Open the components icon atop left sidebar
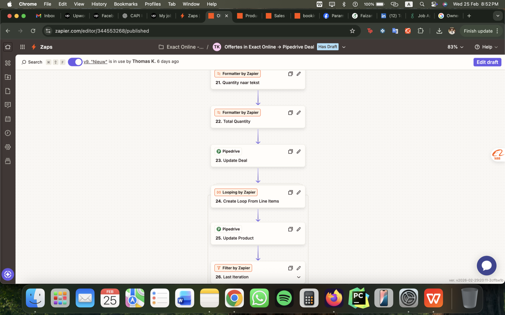The image size is (505, 315). tap(8, 63)
